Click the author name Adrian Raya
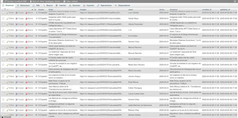The image size is (238, 118). 133,18
